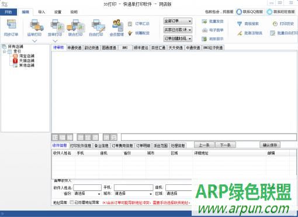Image resolution: width=298 pixels, height=217 pixels.
Task: Open the 买家已付款 status dropdown
Action: click(178, 30)
